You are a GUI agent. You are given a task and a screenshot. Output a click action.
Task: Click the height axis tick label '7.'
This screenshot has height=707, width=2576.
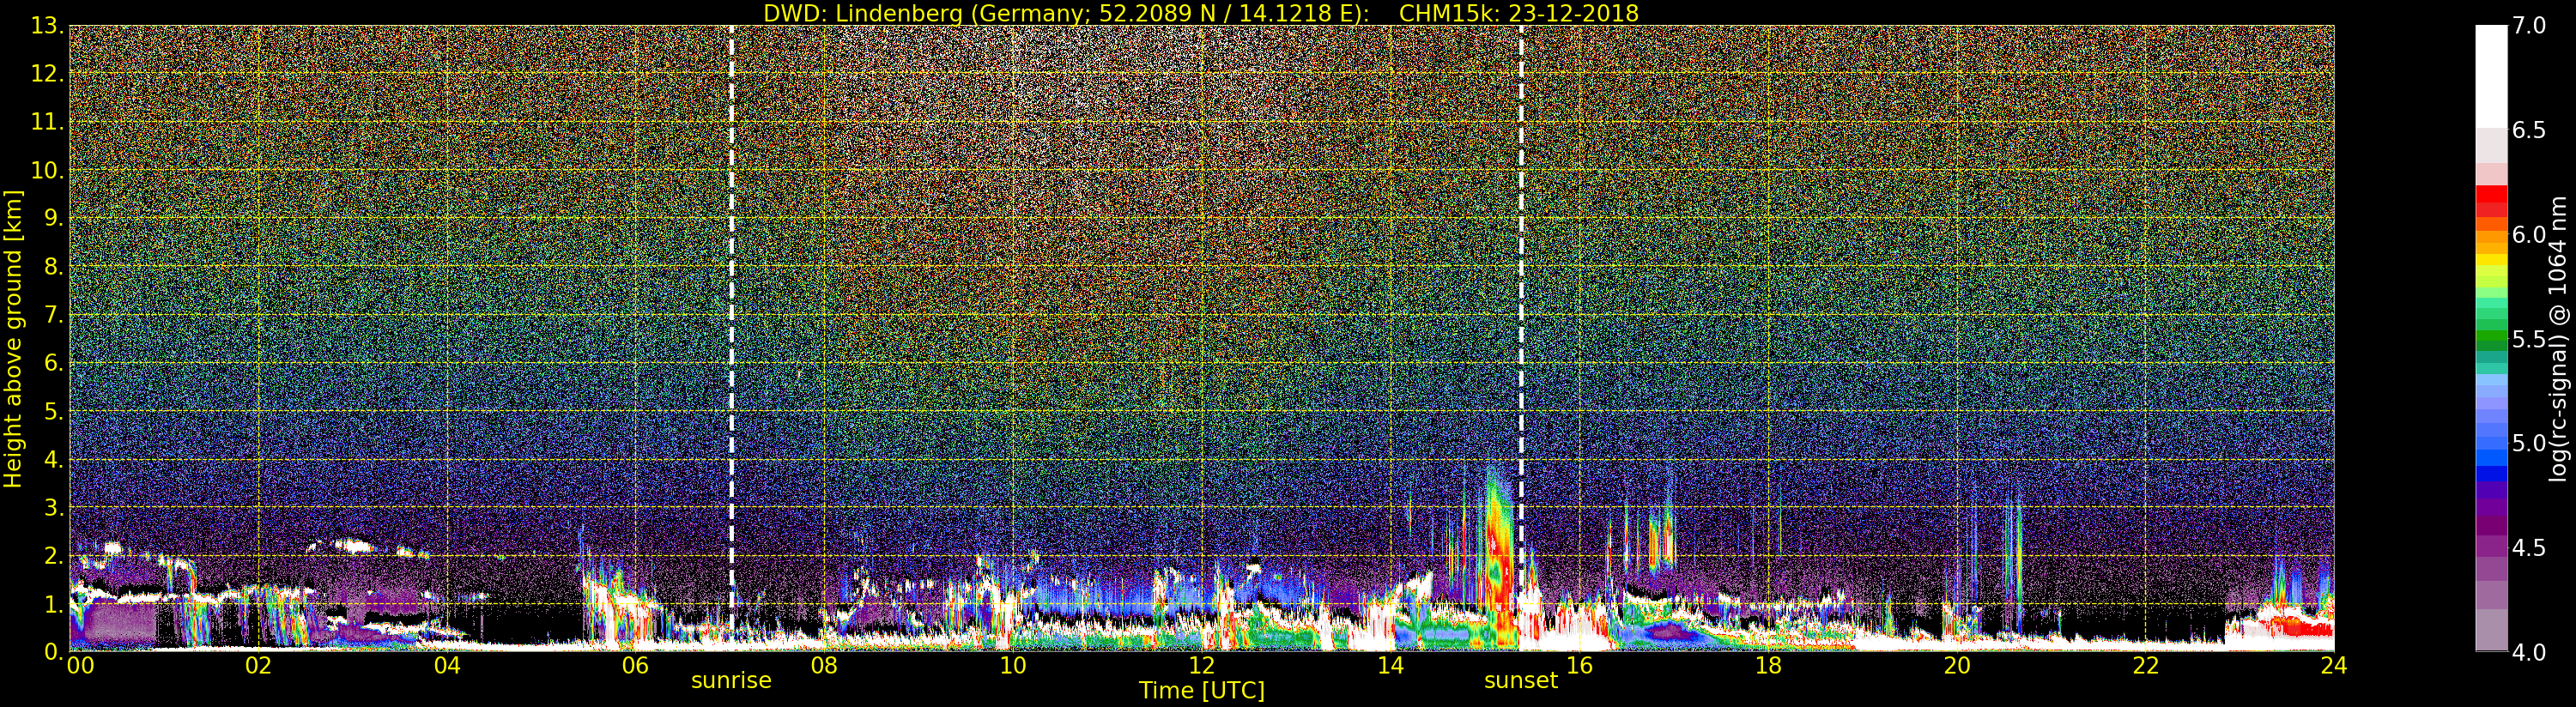point(53,315)
